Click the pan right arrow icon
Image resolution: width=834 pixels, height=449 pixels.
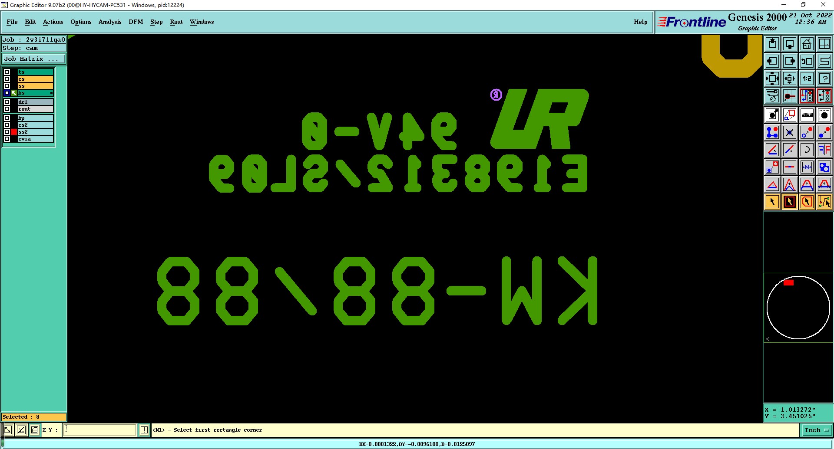click(790, 61)
